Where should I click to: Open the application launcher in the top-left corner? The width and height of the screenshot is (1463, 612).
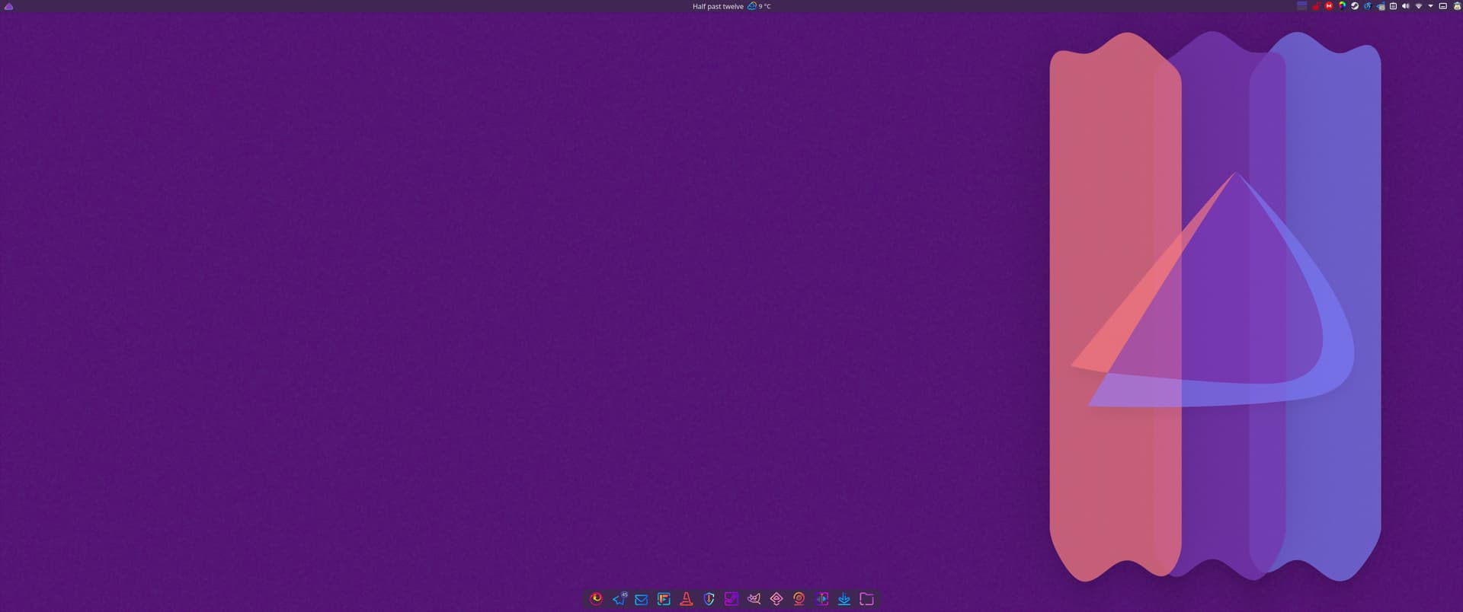(9, 6)
